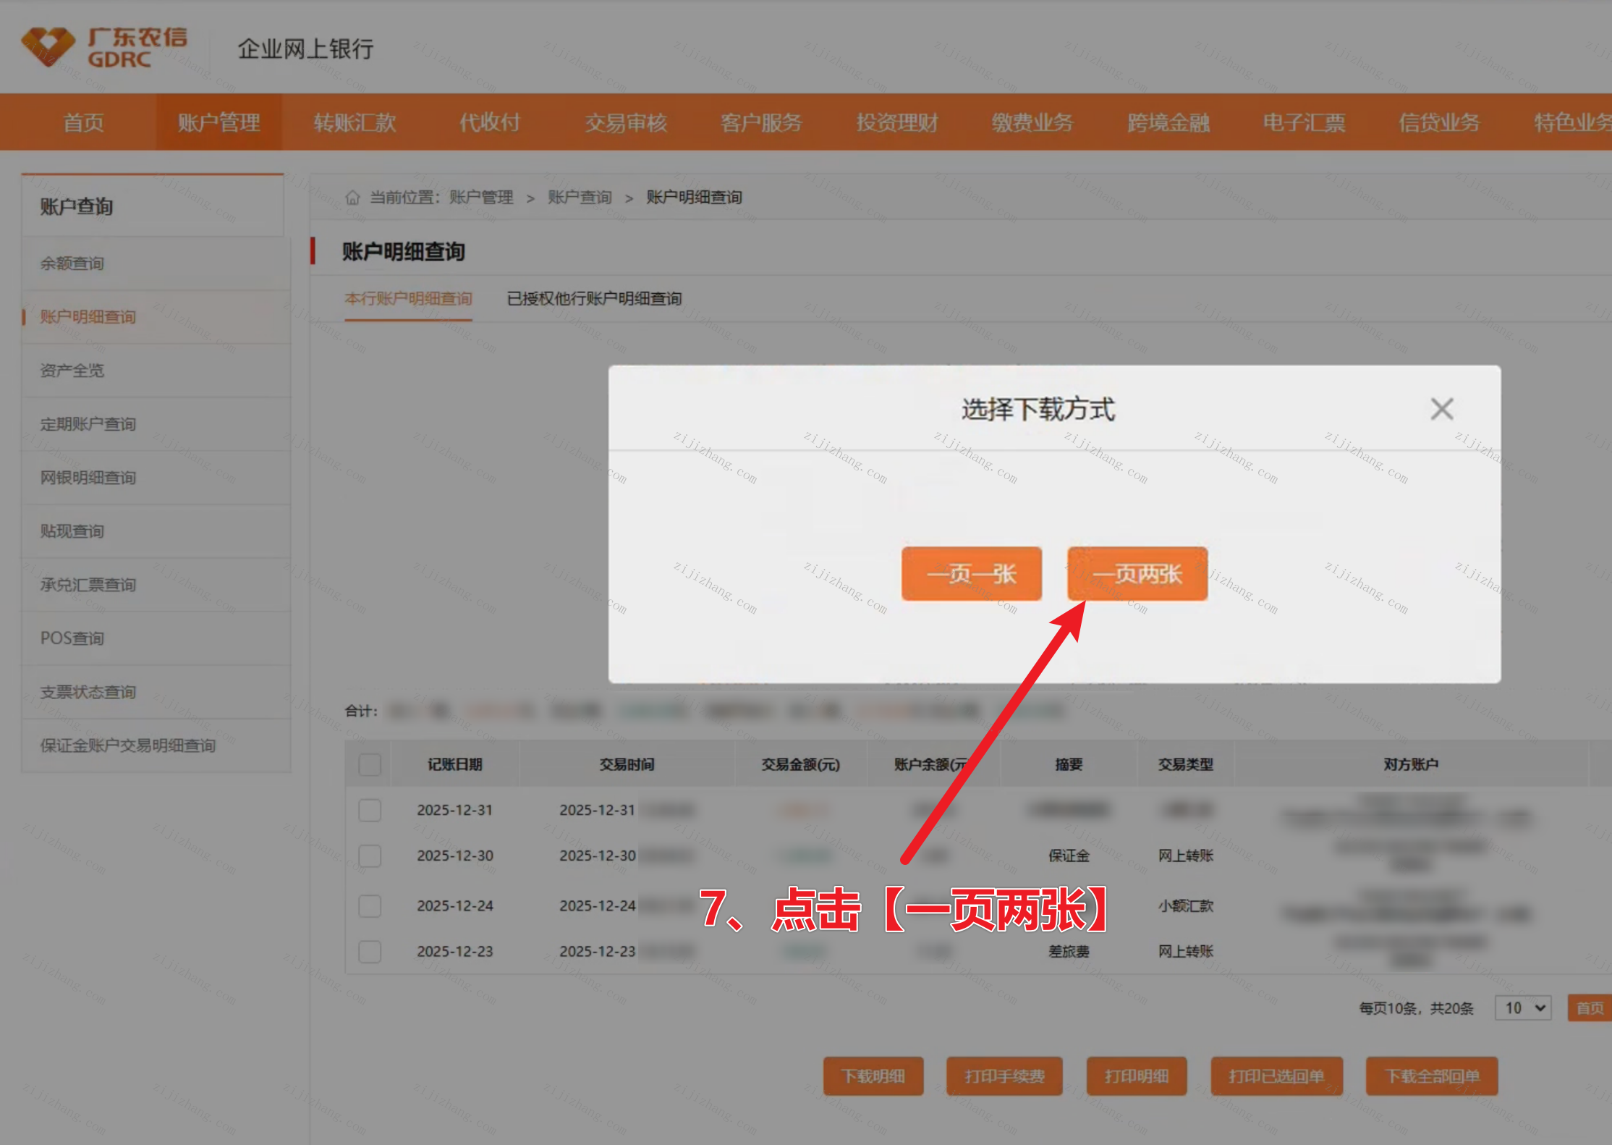Click the GDRC logo icon
The height and width of the screenshot is (1145, 1612).
click(x=48, y=47)
